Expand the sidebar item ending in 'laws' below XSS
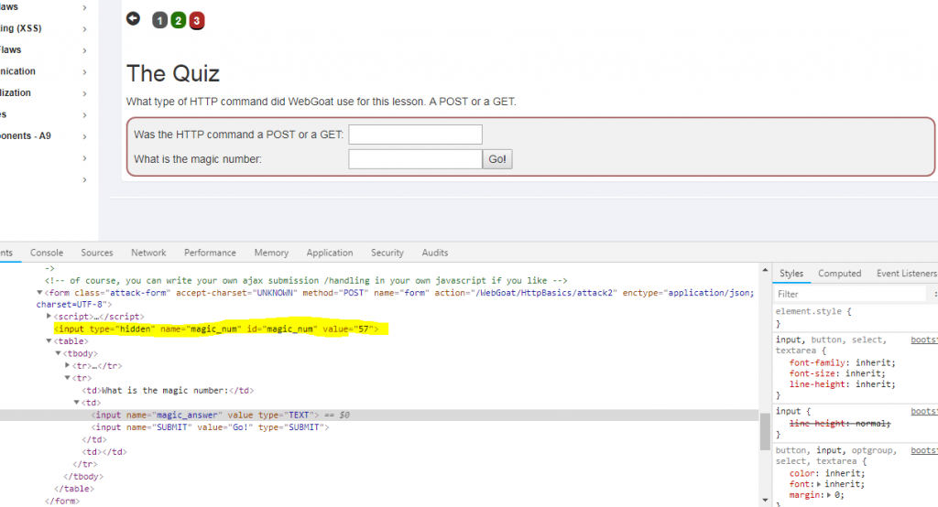The image size is (938, 507). (84, 50)
